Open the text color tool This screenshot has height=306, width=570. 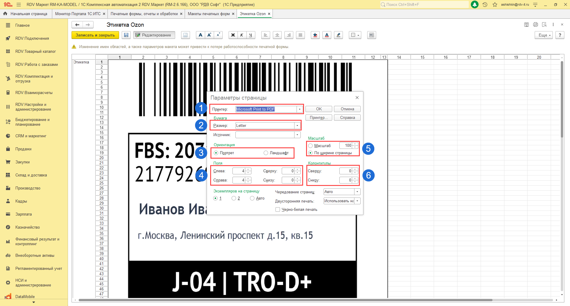(327, 35)
